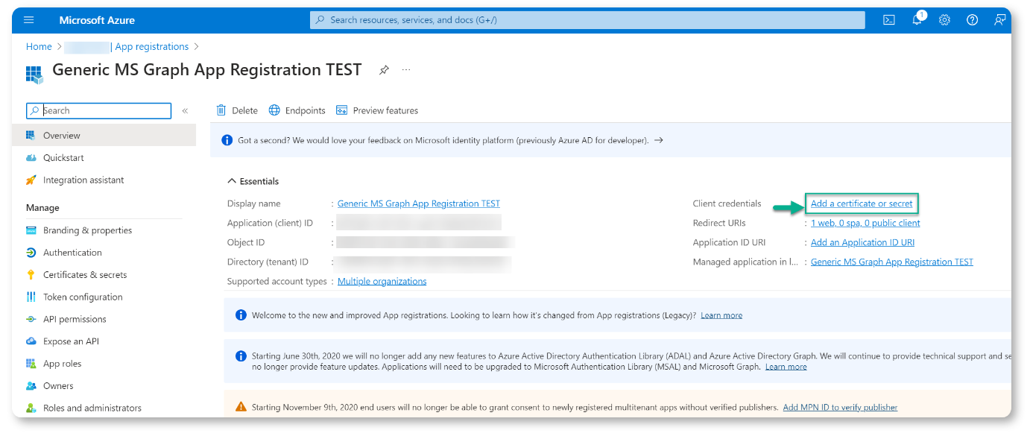Click the Expose an API cloud icon
This screenshot has width=1030, height=436.
point(31,341)
